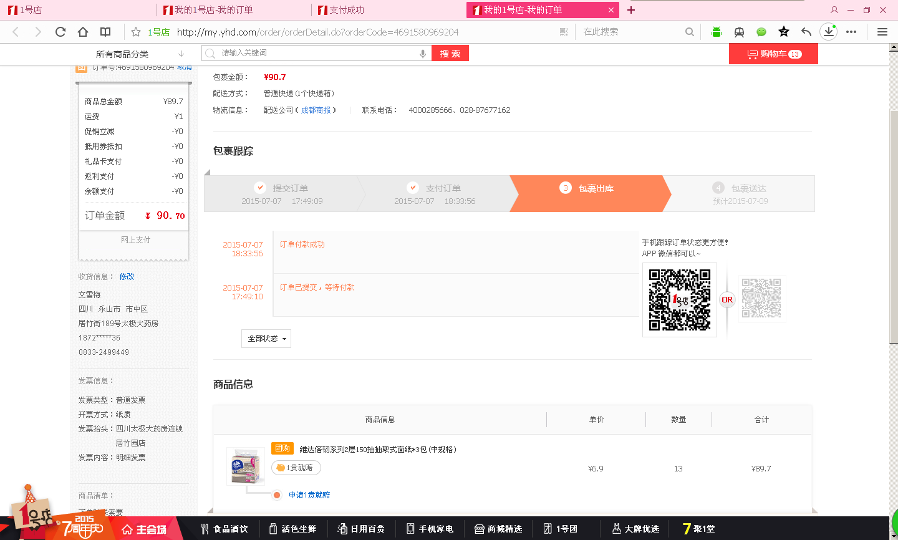Switch to the first 1号店 tab

(x=77, y=10)
